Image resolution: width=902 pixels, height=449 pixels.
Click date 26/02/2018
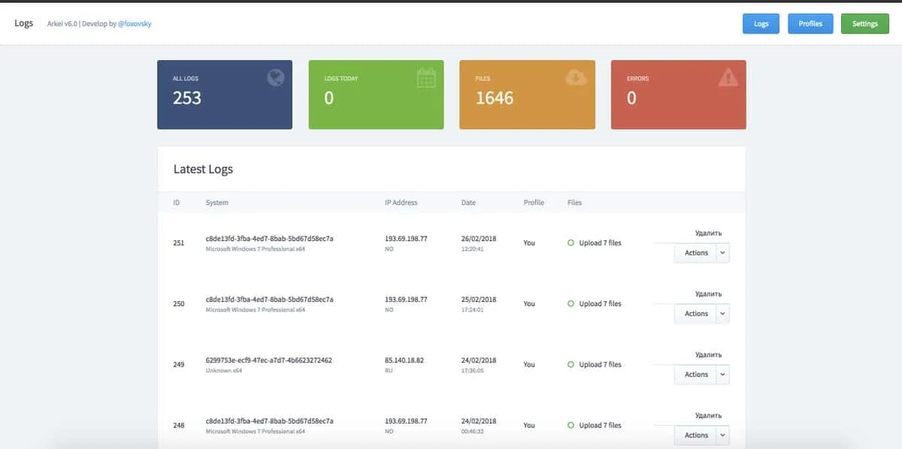tap(479, 239)
